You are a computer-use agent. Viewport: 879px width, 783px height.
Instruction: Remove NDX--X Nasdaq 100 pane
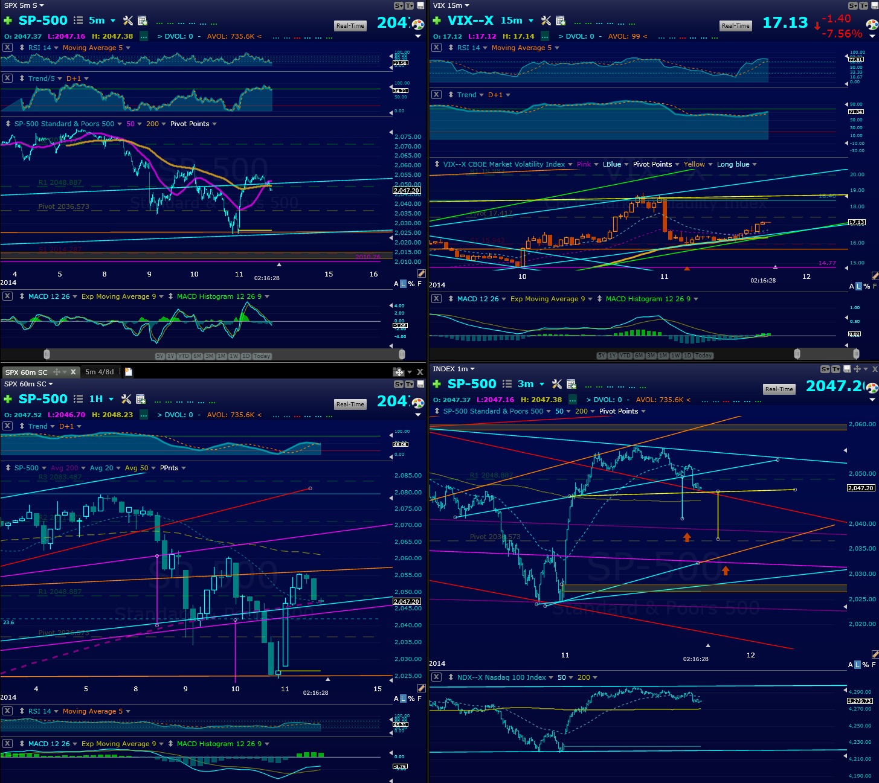click(436, 677)
